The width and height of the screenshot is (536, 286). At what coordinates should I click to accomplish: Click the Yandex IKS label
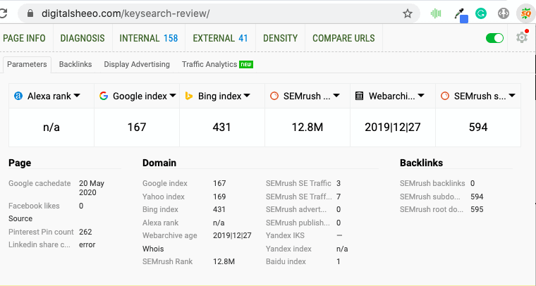pyautogui.click(x=285, y=235)
